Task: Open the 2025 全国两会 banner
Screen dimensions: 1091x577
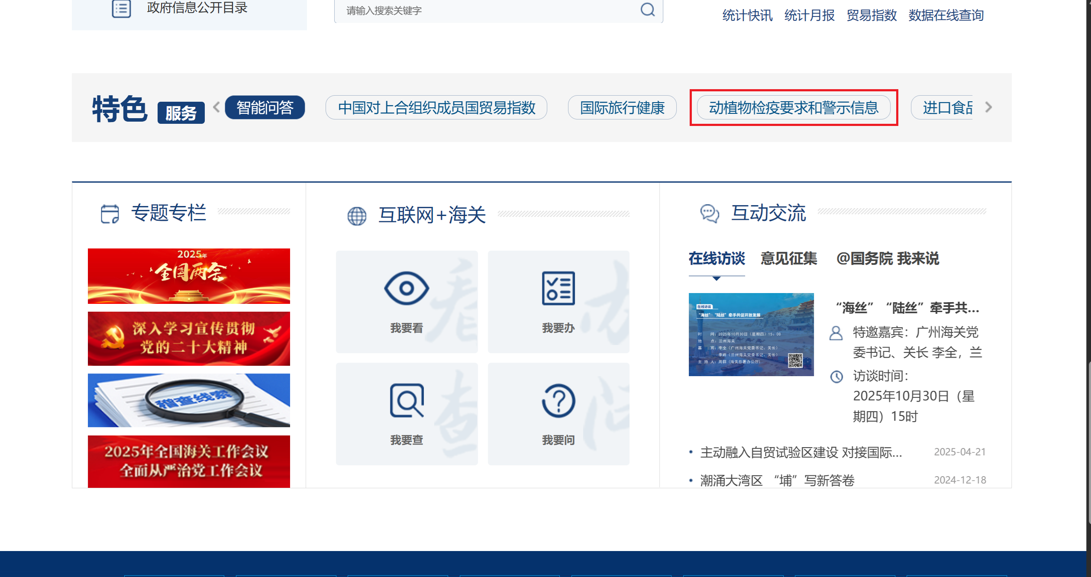Action: pyautogui.click(x=189, y=276)
